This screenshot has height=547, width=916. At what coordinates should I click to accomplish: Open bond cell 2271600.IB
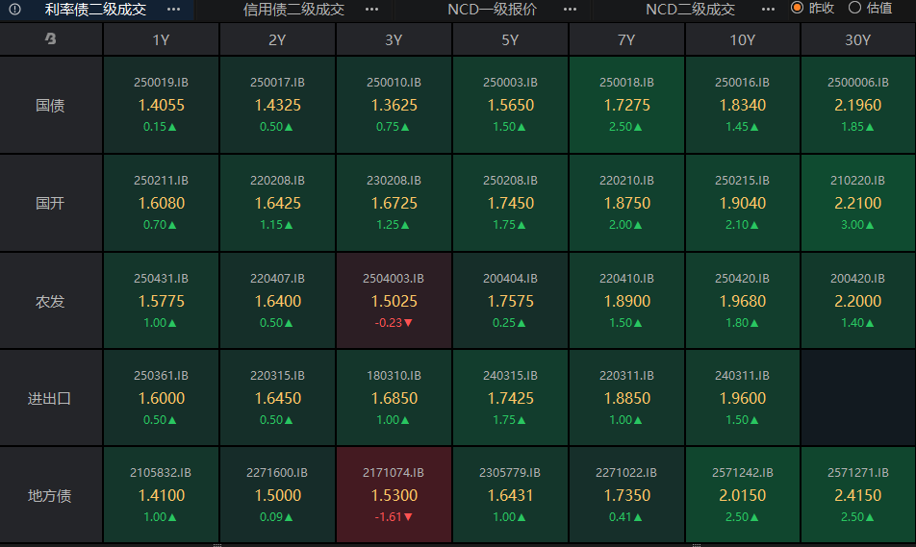pyautogui.click(x=277, y=495)
